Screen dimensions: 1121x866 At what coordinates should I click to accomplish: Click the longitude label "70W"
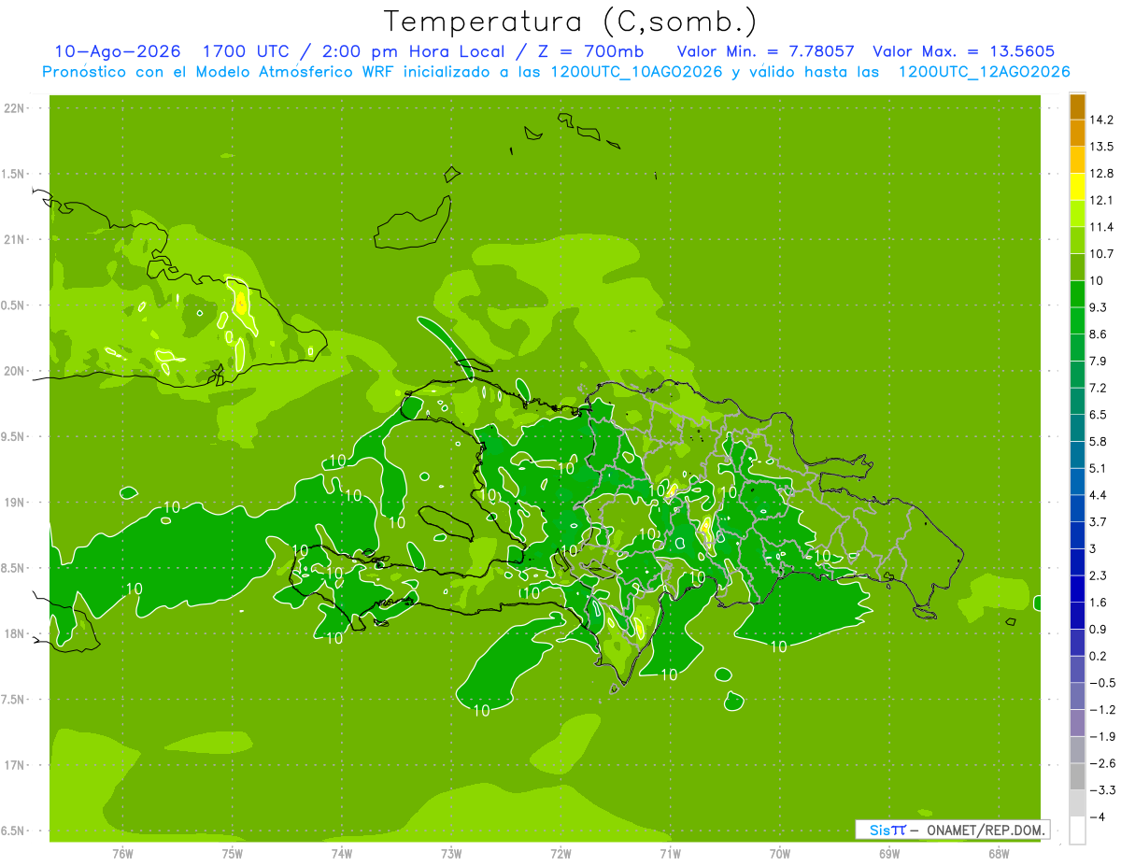tap(780, 854)
